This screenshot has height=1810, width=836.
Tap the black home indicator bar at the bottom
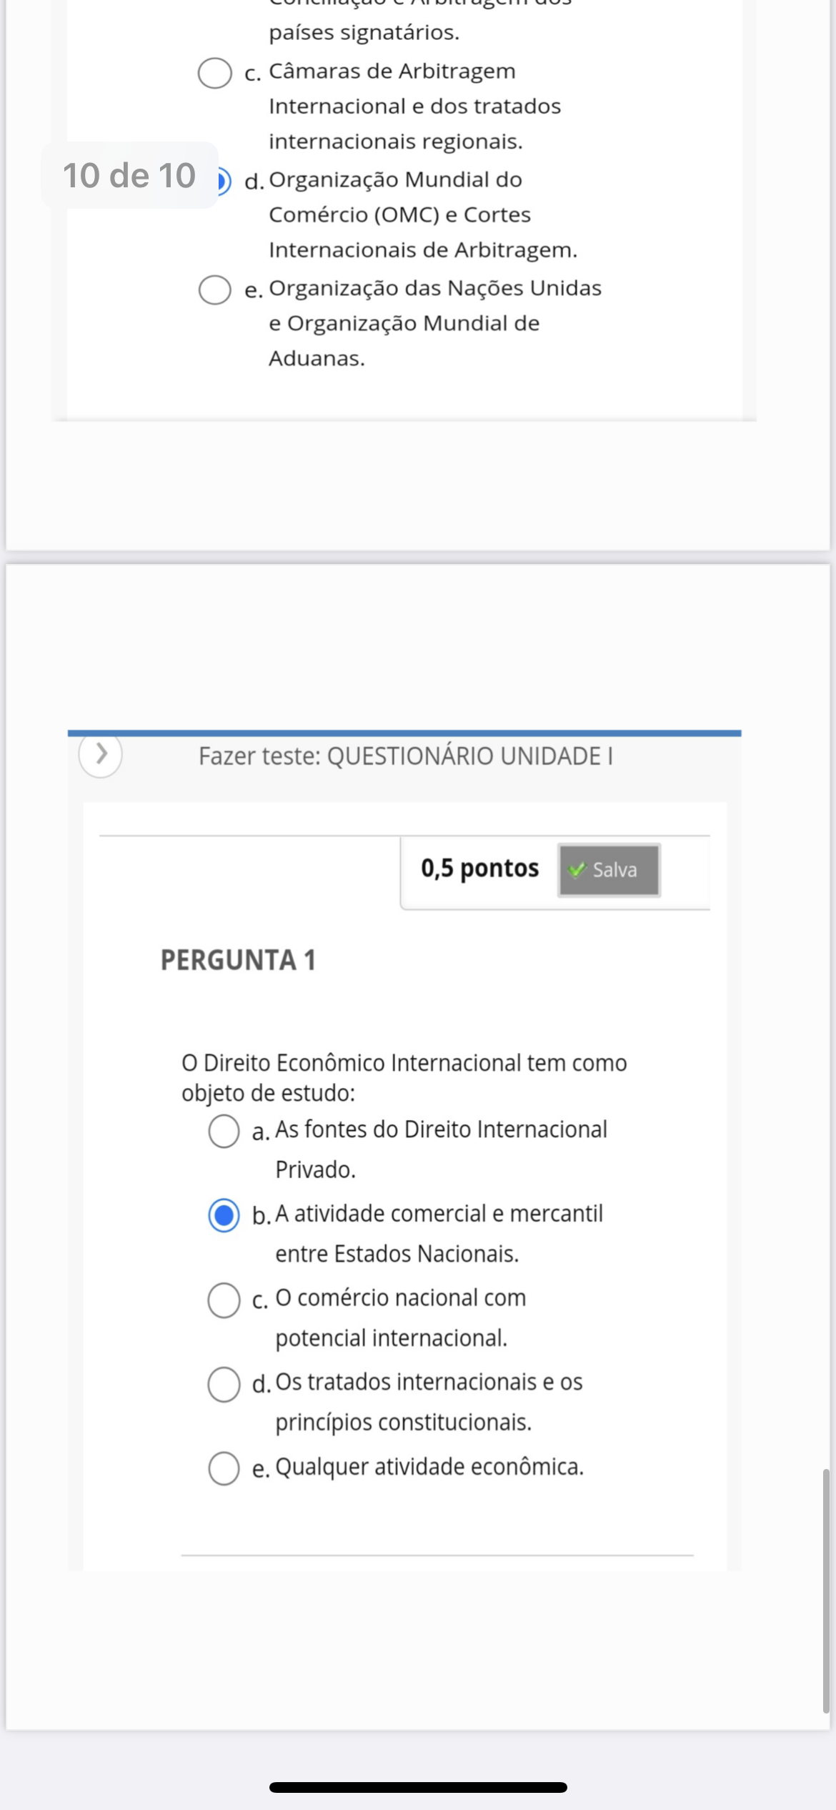pos(418,1787)
